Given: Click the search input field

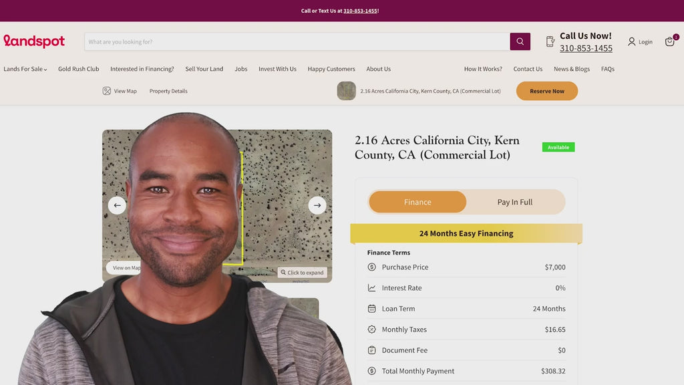Looking at the screenshot, I should (x=297, y=41).
